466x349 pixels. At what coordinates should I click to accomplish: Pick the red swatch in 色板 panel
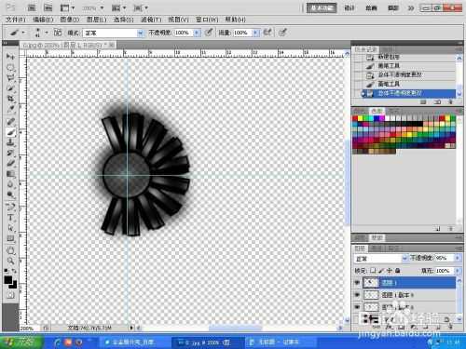click(355, 118)
